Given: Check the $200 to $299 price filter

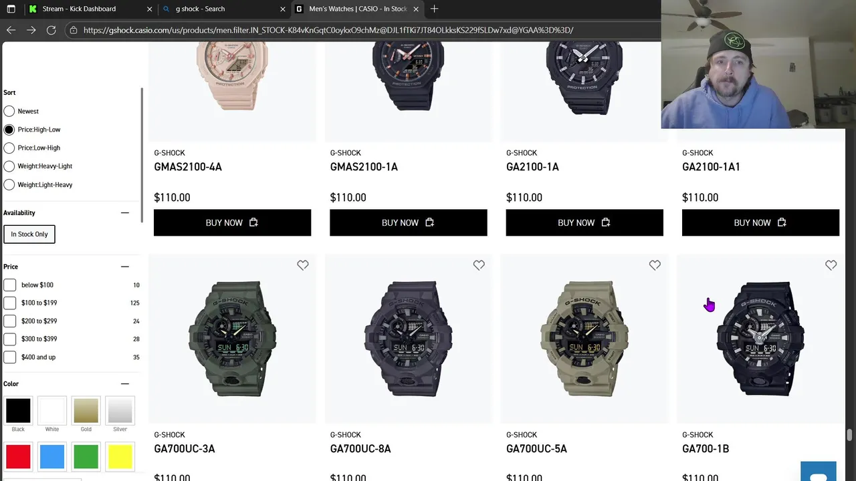Looking at the screenshot, I should pos(10,321).
